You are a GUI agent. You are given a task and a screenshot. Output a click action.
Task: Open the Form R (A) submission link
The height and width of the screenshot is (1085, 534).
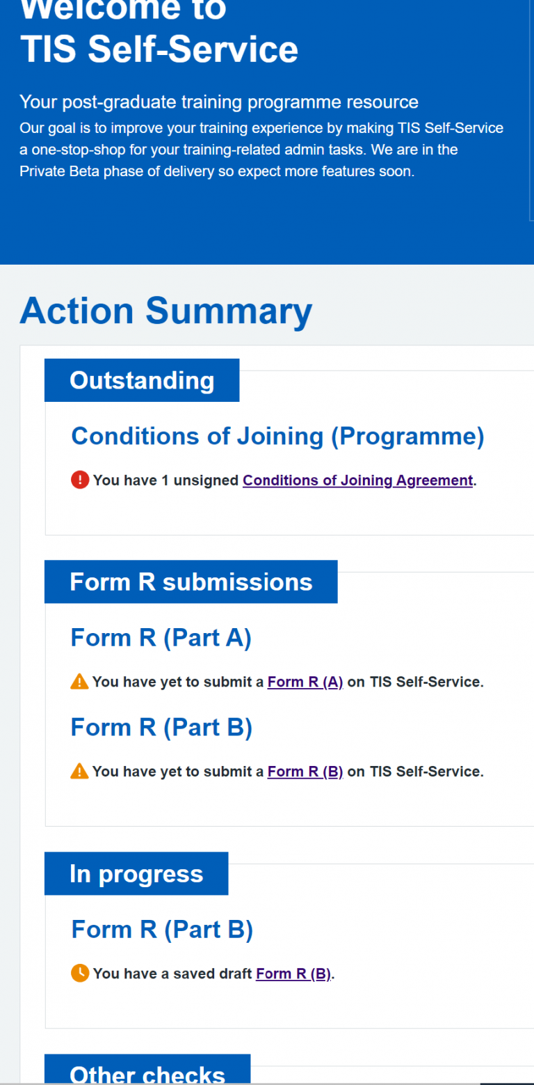(x=305, y=681)
